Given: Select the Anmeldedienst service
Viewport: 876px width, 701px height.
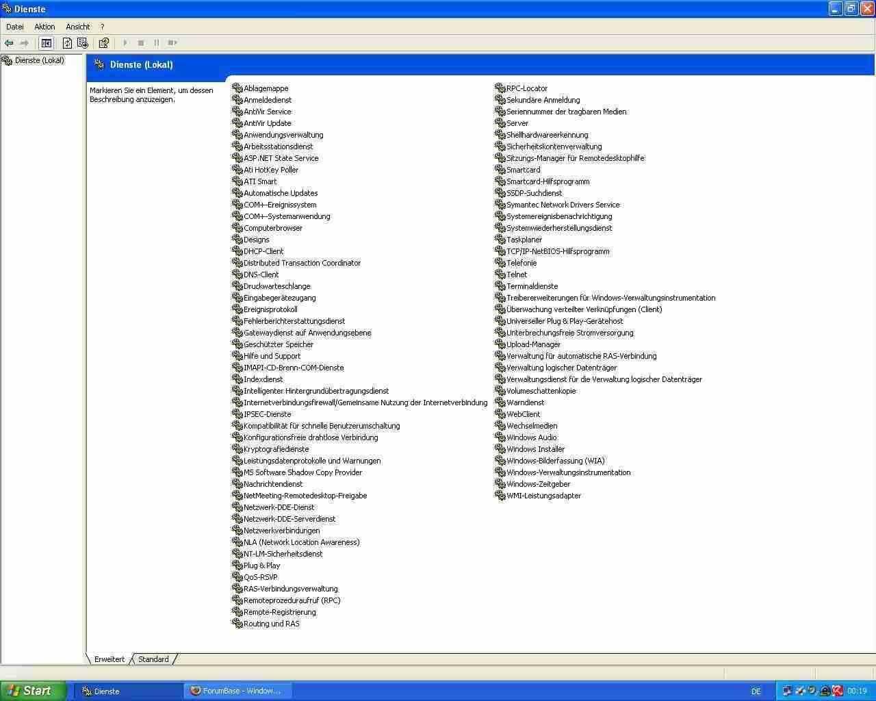Looking at the screenshot, I should click(268, 100).
